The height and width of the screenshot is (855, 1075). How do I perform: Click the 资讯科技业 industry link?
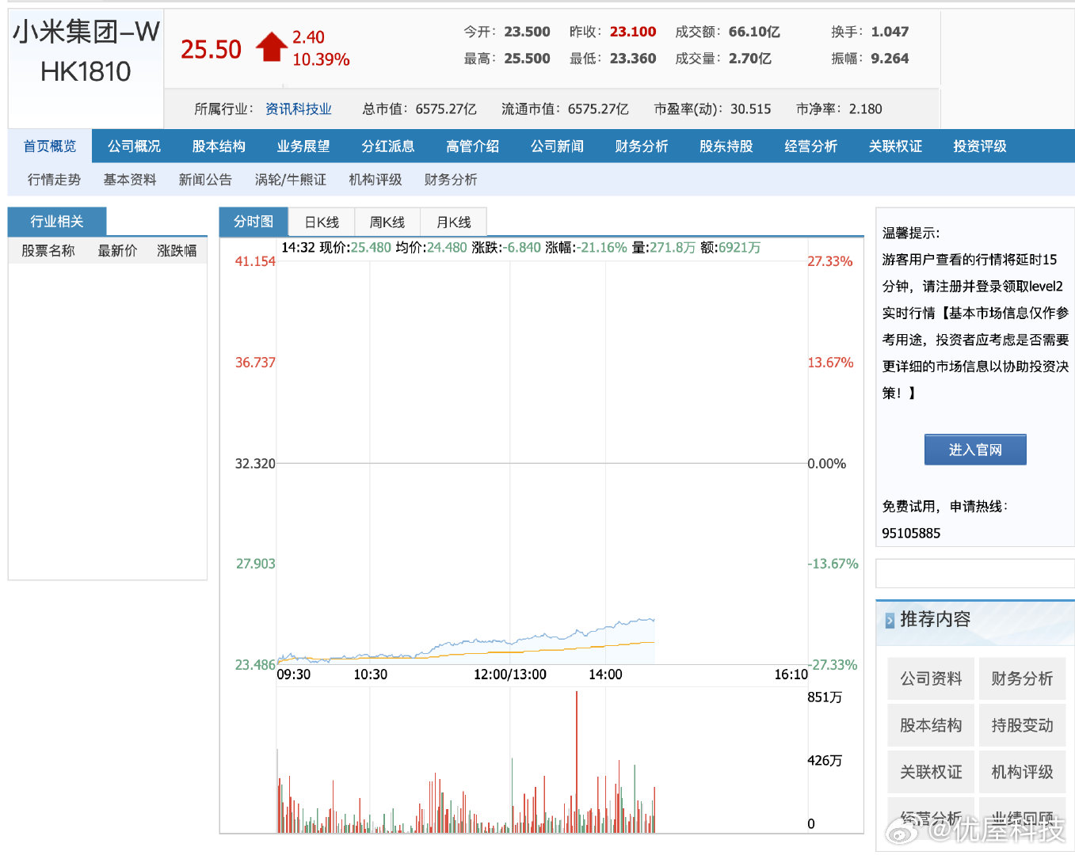(299, 109)
